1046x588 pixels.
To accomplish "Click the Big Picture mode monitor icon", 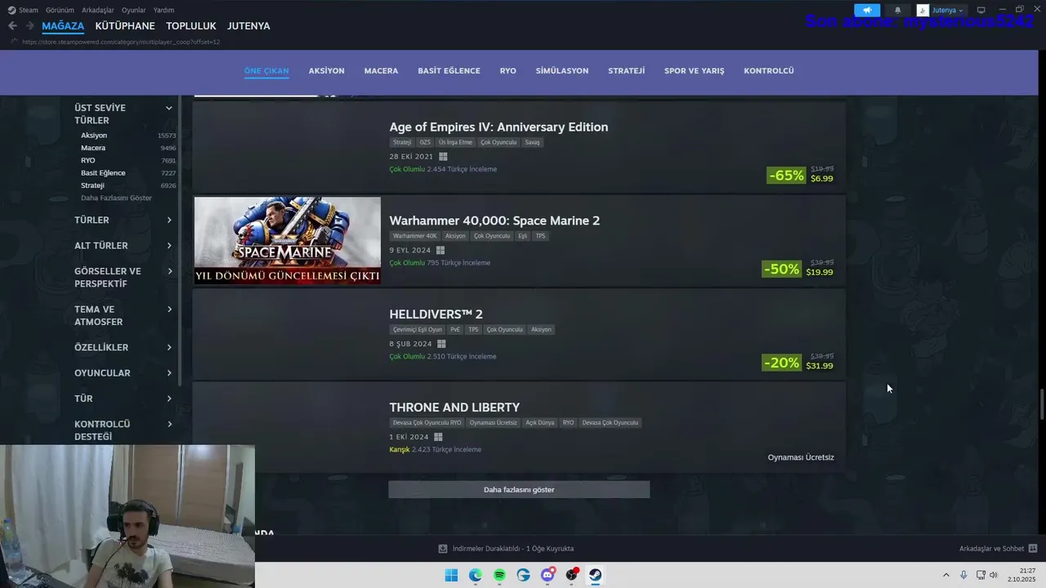I will pos(981,10).
